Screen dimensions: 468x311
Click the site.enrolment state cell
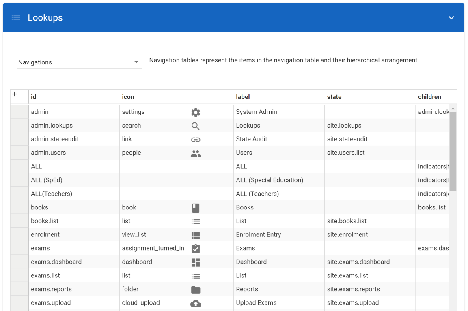pos(347,234)
